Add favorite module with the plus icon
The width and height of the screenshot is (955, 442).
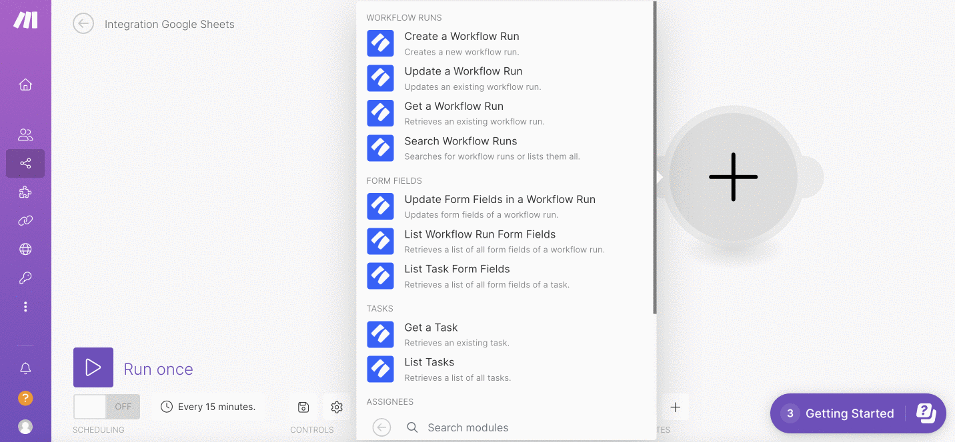click(x=676, y=407)
